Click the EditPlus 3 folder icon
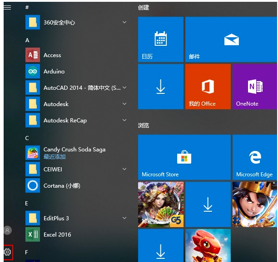 coord(33,218)
